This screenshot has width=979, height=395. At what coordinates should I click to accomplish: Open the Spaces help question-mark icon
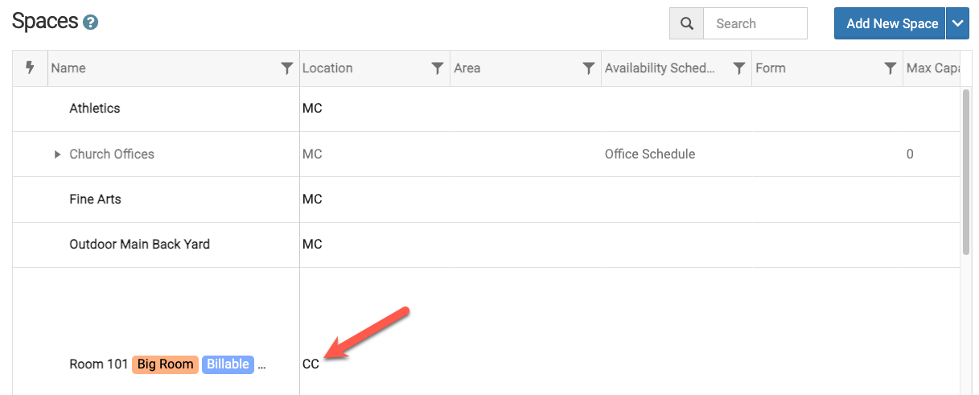click(90, 23)
